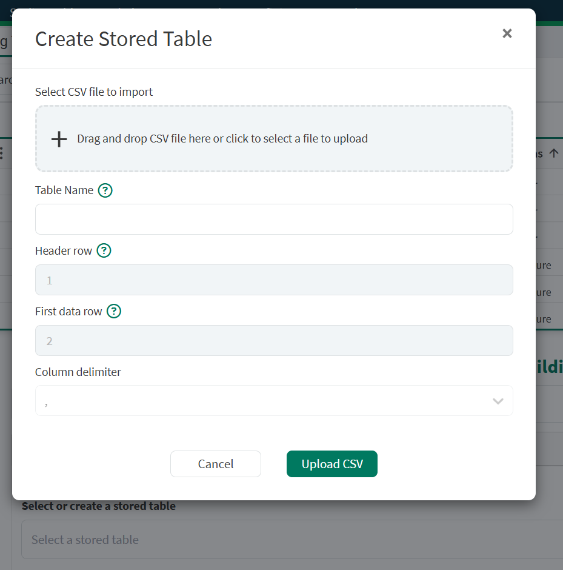The height and width of the screenshot is (570, 563).
Task: Expand the Column delimiter chevron
Action: pos(498,401)
